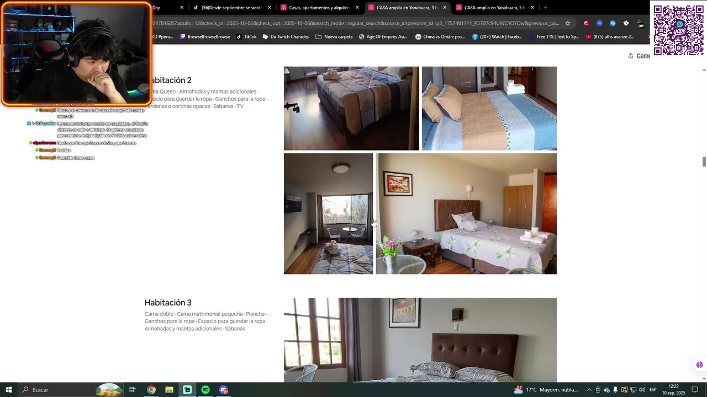Screen dimensions: 707x397
Task: Open a new browser tab
Action: 545,8
